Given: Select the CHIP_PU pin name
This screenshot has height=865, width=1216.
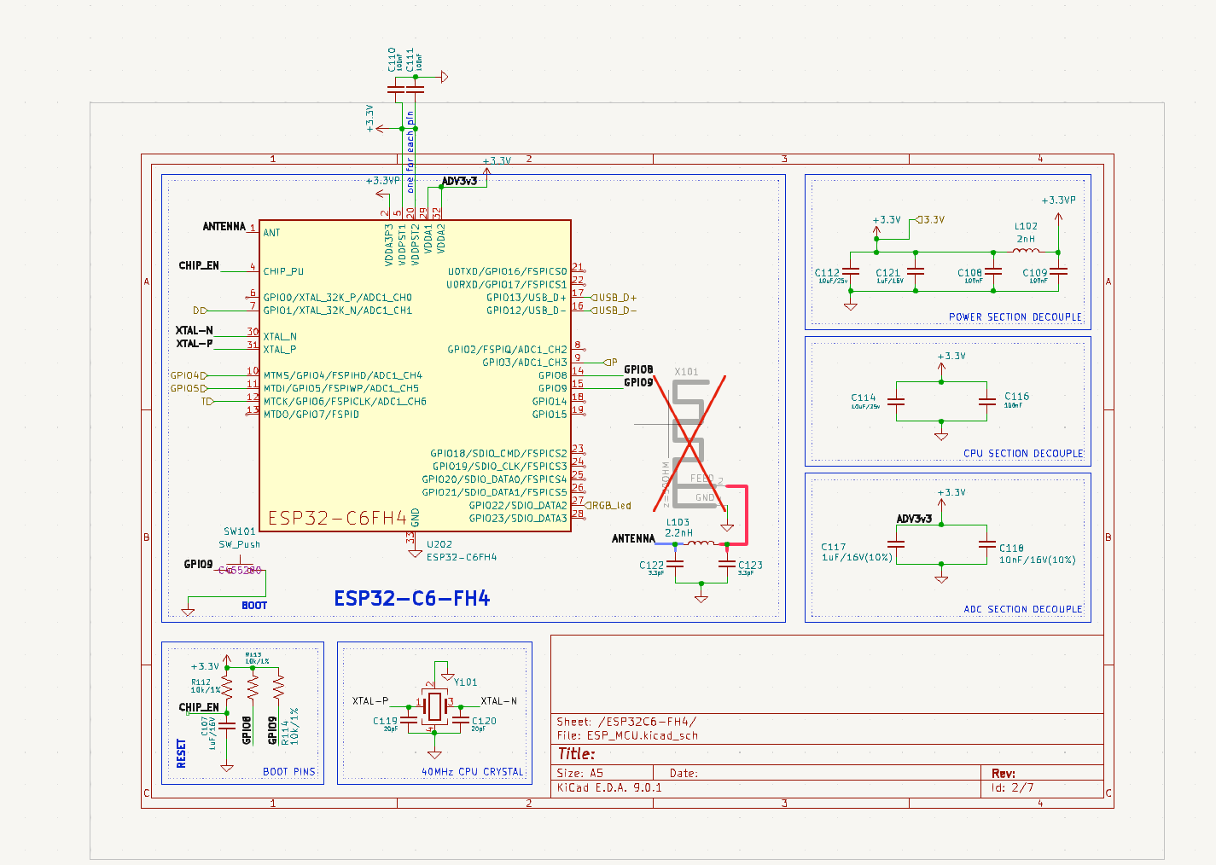Looking at the screenshot, I should pos(283,272).
